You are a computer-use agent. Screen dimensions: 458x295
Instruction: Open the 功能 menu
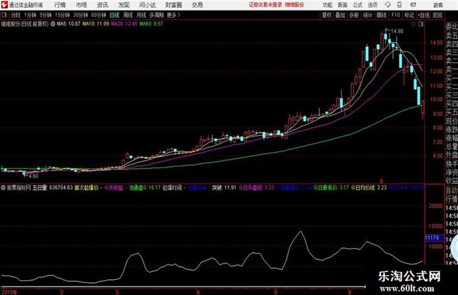(x=328, y=5)
